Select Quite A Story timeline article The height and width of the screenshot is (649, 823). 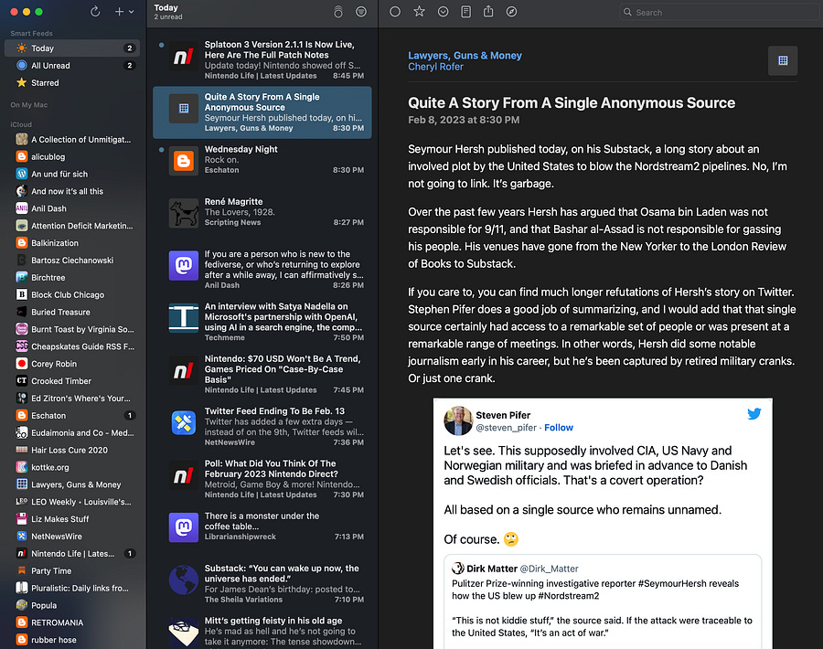point(262,112)
